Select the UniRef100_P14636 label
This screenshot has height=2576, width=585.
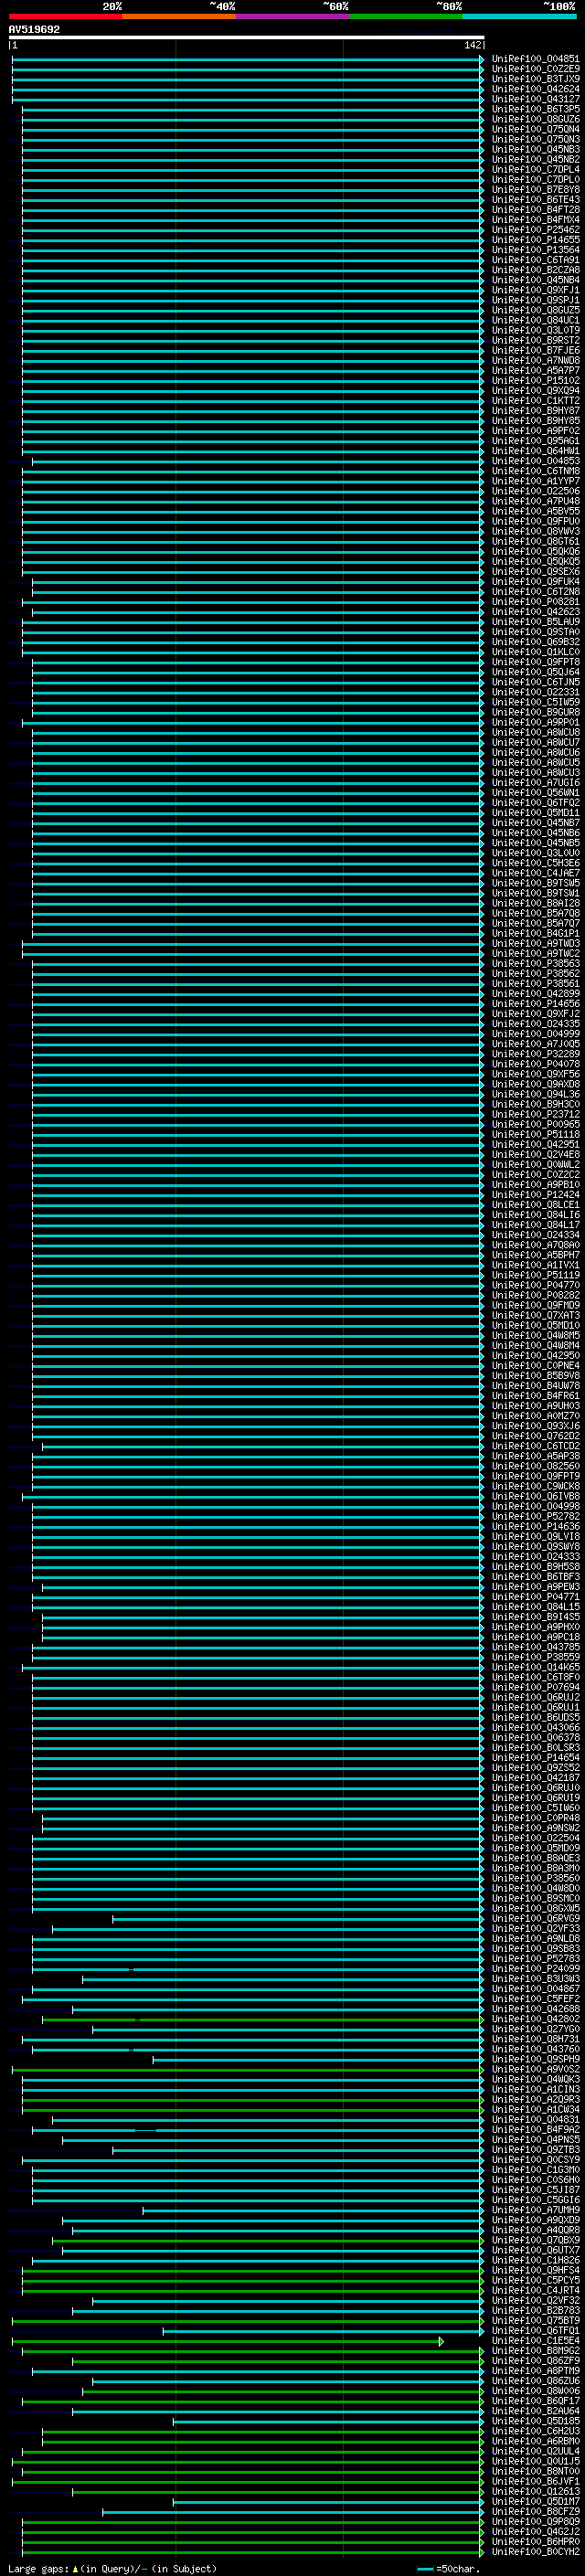535,1527
